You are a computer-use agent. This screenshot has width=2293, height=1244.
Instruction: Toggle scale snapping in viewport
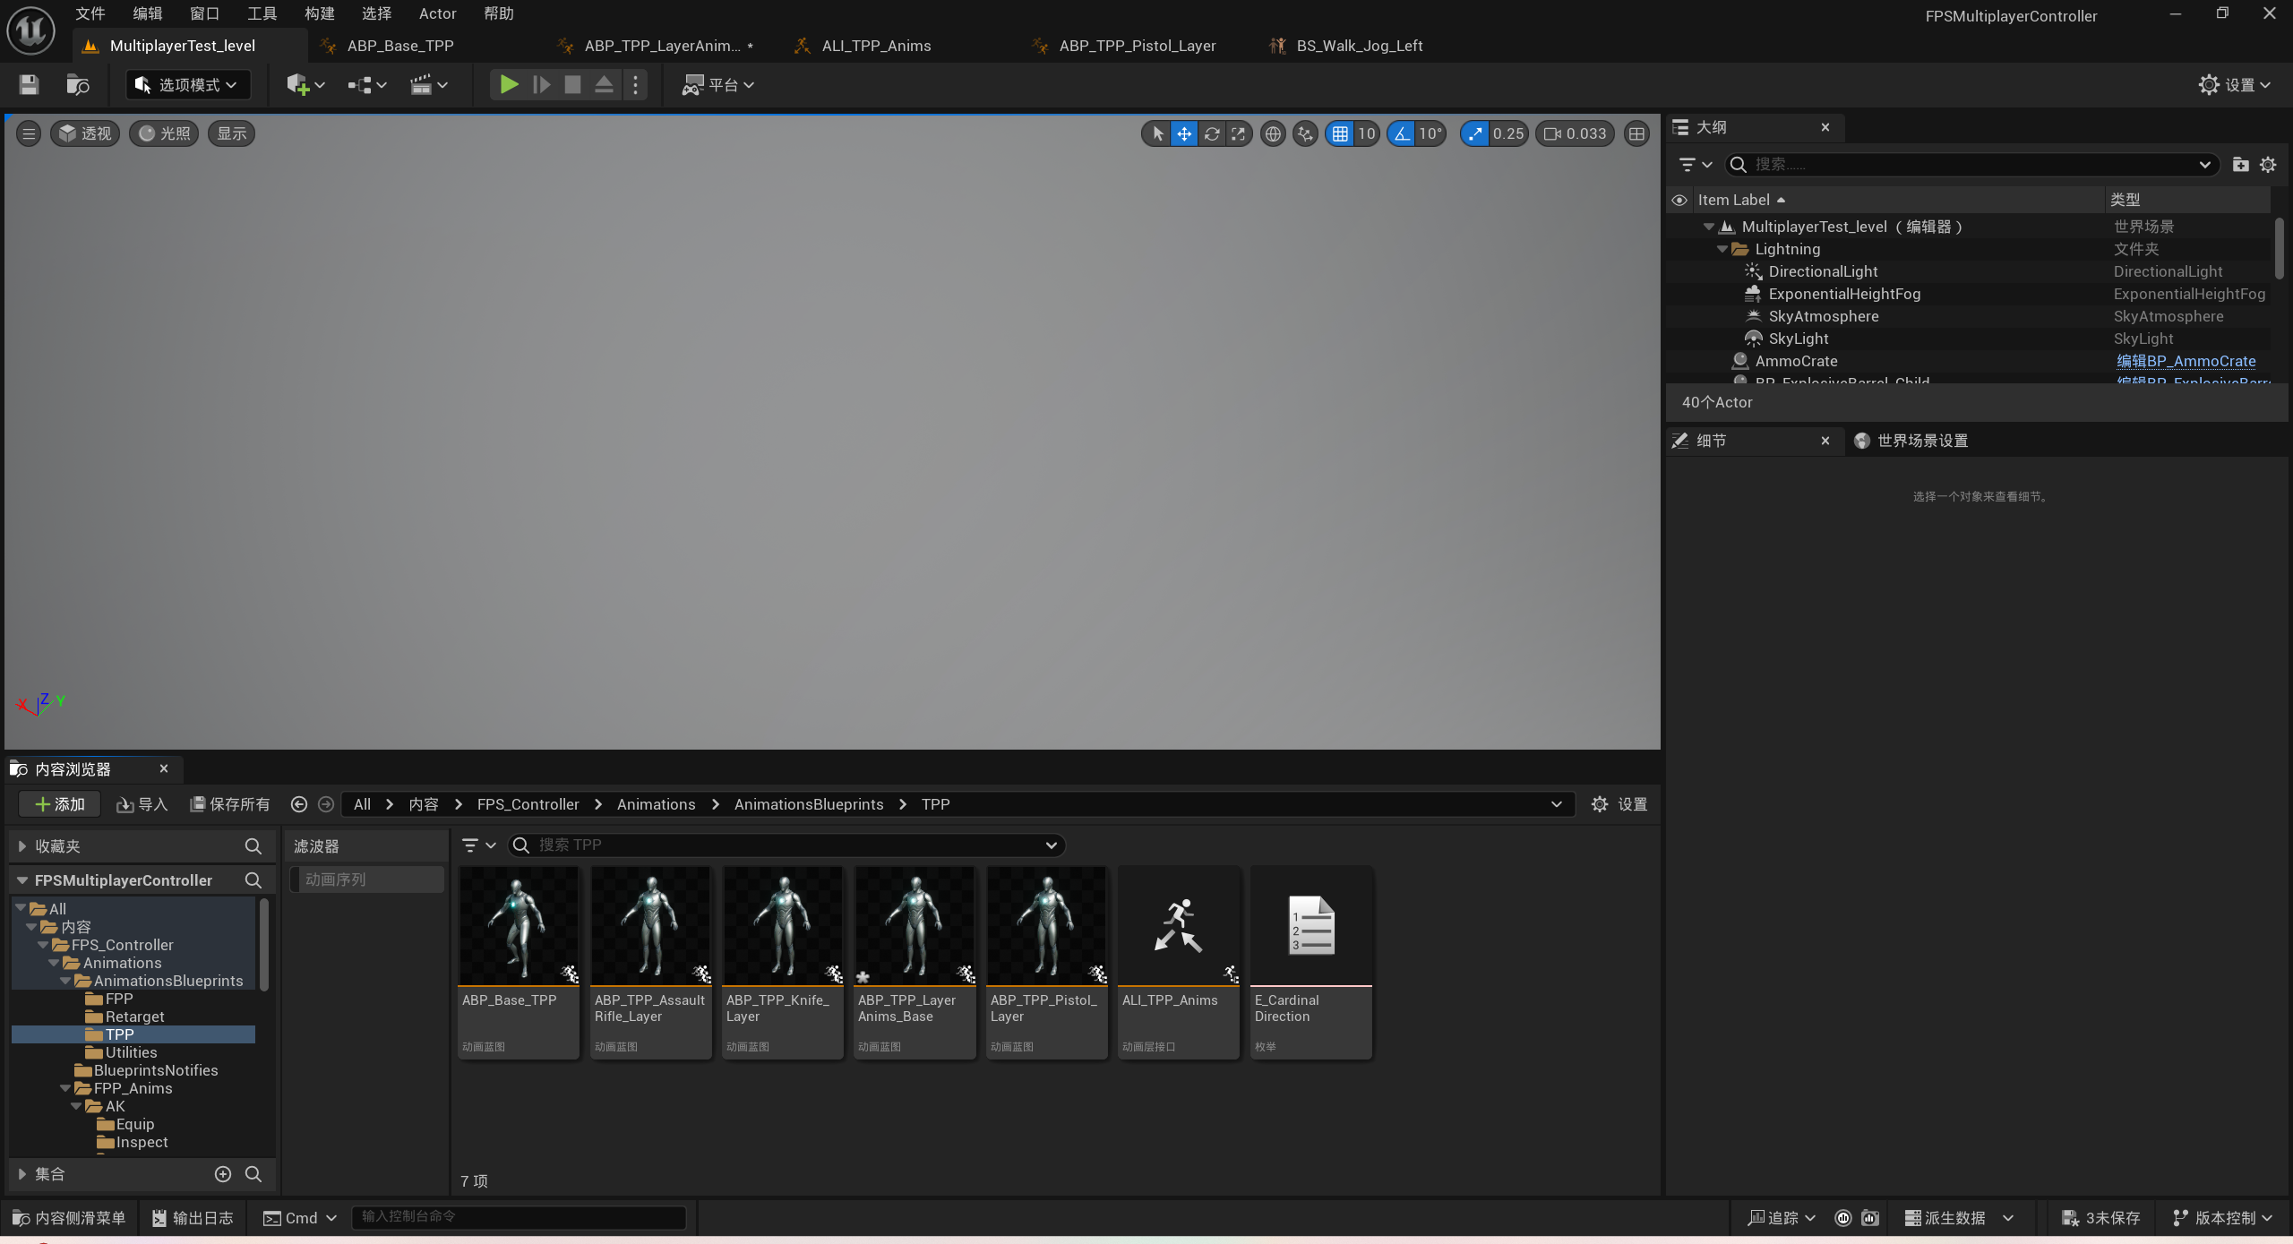[1474, 134]
